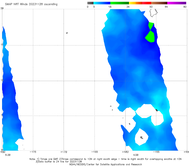
Task: Click longitude label '-155'
Action: (156, 152)
